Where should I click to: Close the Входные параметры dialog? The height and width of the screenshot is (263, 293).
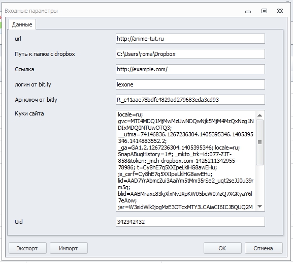[280, 11]
